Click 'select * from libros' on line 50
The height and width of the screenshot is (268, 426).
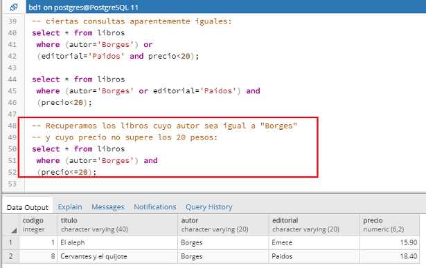coord(78,149)
